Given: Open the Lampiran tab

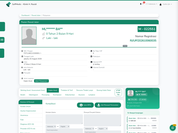Looking at the screenshot, I should (92, 95).
